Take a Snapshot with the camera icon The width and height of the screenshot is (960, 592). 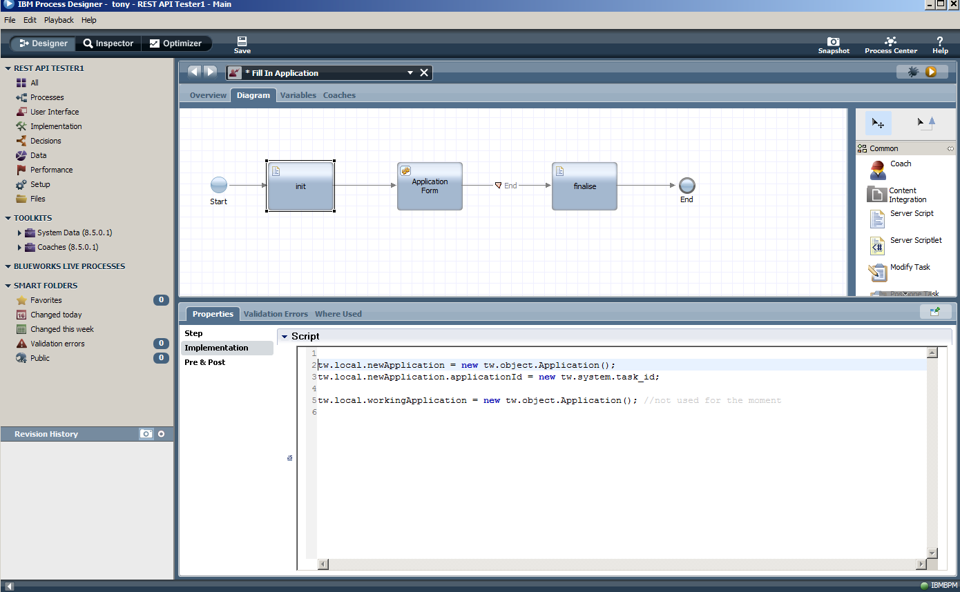[x=834, y=46]
